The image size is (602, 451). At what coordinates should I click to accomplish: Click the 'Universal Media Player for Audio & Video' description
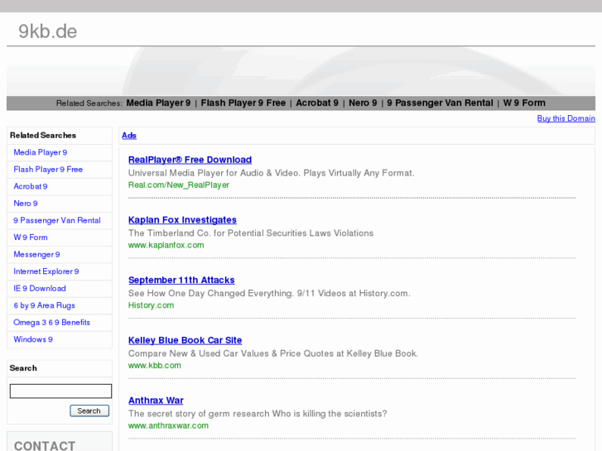tap(271, 173)
